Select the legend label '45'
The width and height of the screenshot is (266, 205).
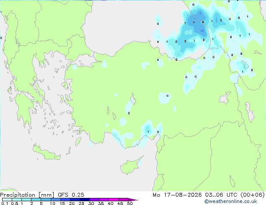(120, 203)
